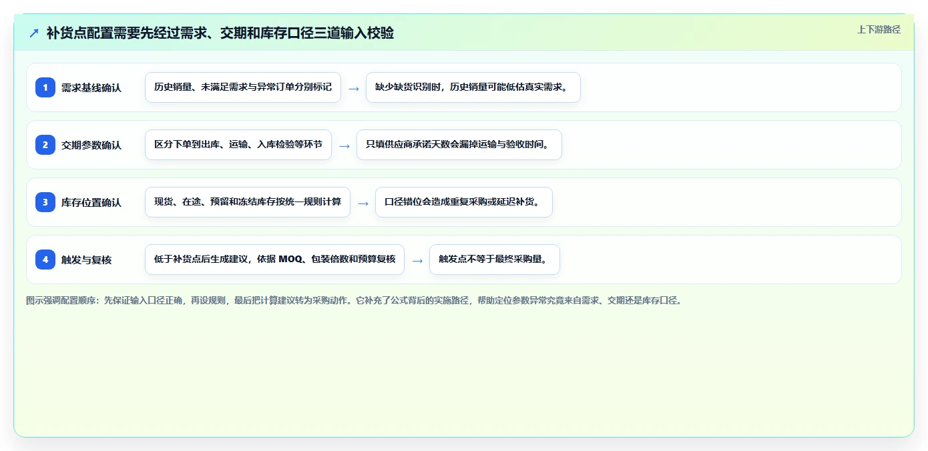The height and width of the screenshot is (451, 928).
Task: Click the box 触发点不等于最终采购量。
Action: pos(495,260)
